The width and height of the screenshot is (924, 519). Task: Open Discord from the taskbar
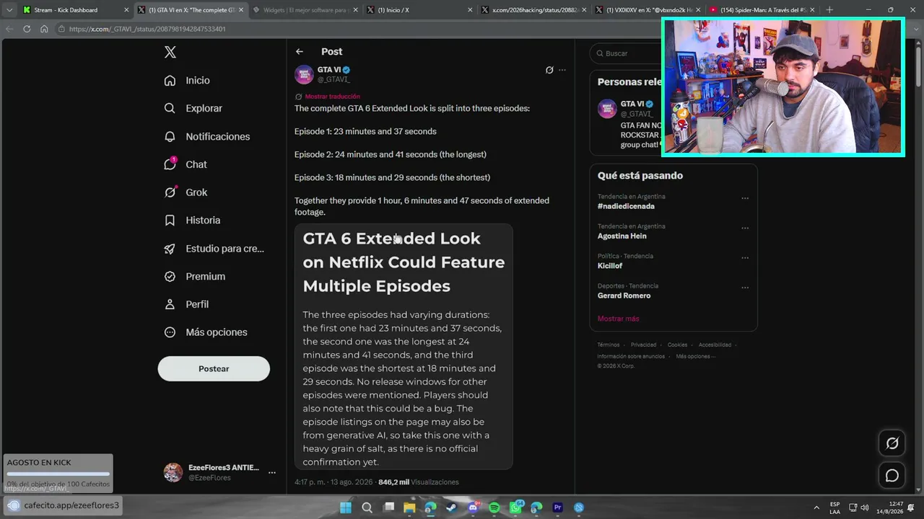[473, 507]
